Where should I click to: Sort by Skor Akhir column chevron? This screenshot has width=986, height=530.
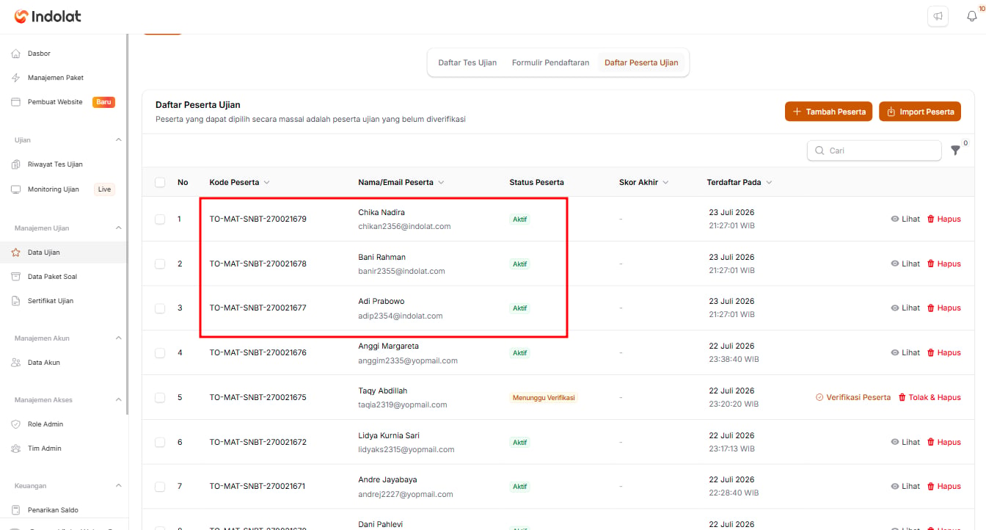coord(665,182)
